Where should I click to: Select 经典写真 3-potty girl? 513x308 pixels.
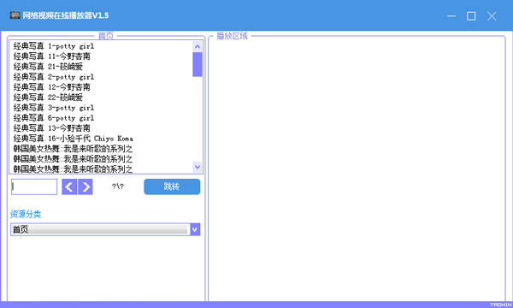click(x=54, y=108)
